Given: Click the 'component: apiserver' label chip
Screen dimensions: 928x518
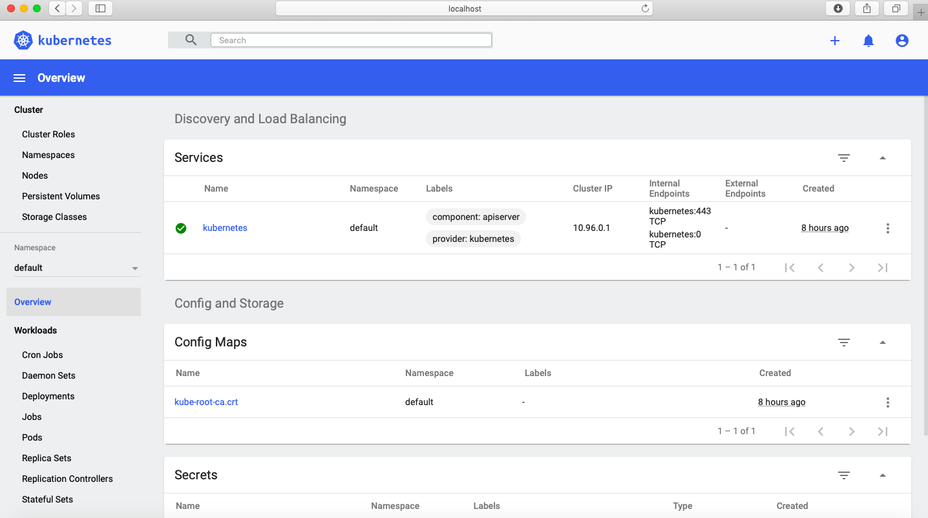Looking at the screenshot, I should (x=476, y=217).
